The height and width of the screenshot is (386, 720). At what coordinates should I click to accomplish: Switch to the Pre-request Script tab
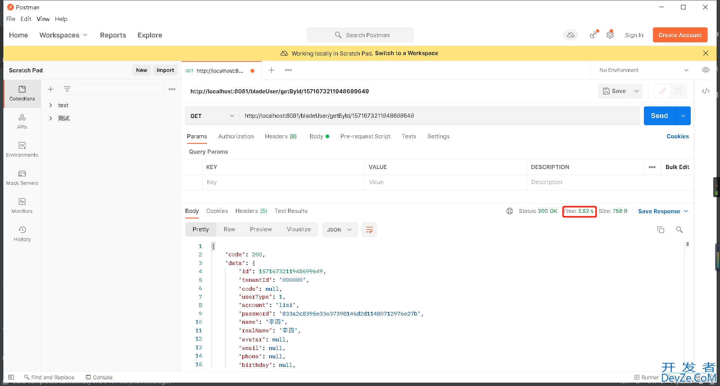point(365,136)
